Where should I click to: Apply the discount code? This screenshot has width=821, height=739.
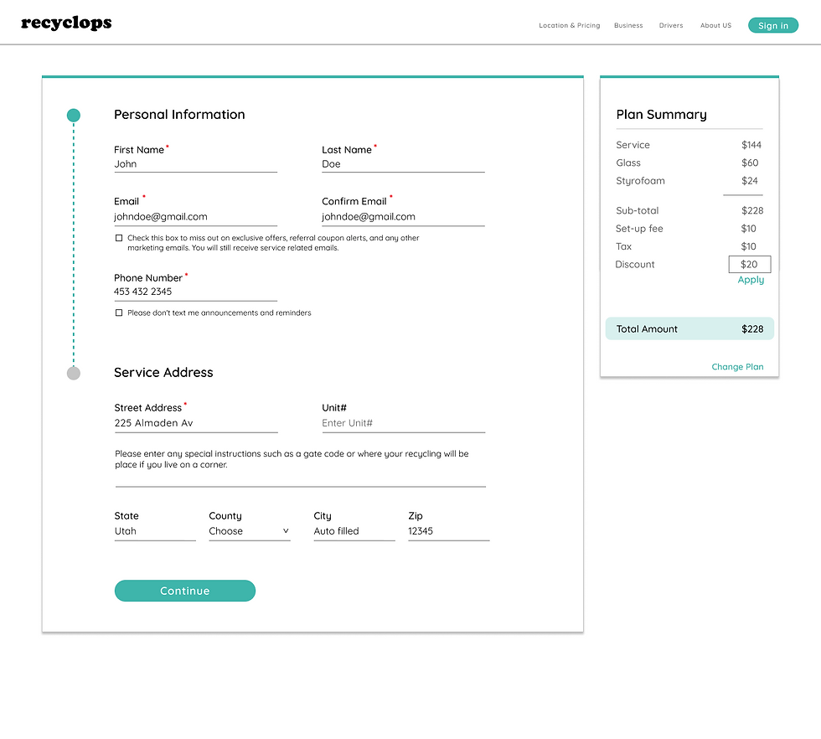coord(750,280)
